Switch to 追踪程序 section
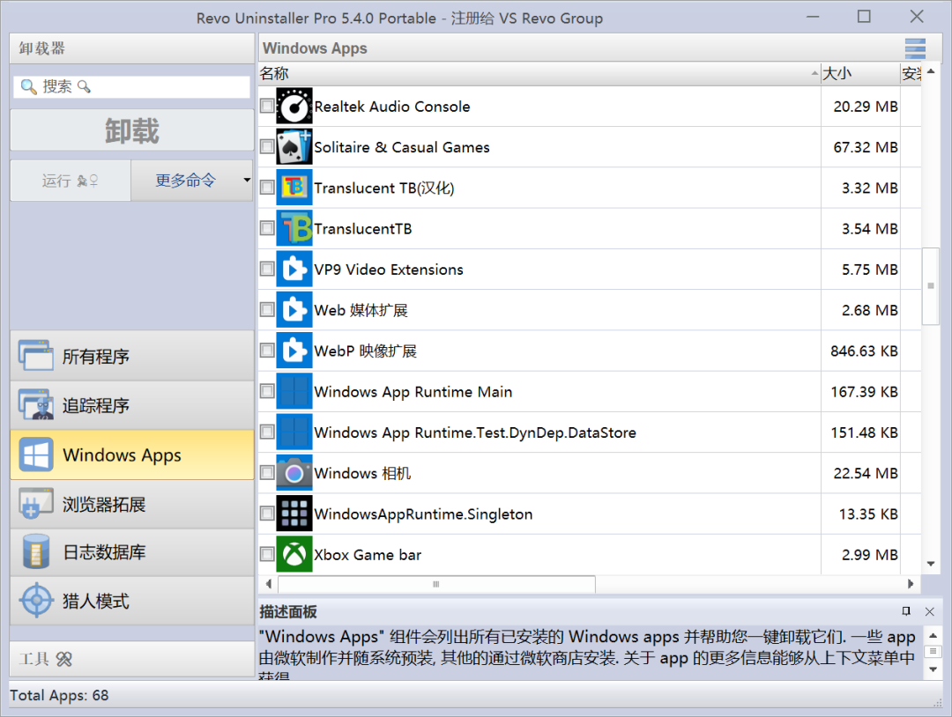952x717 pixels. (132, 405)
